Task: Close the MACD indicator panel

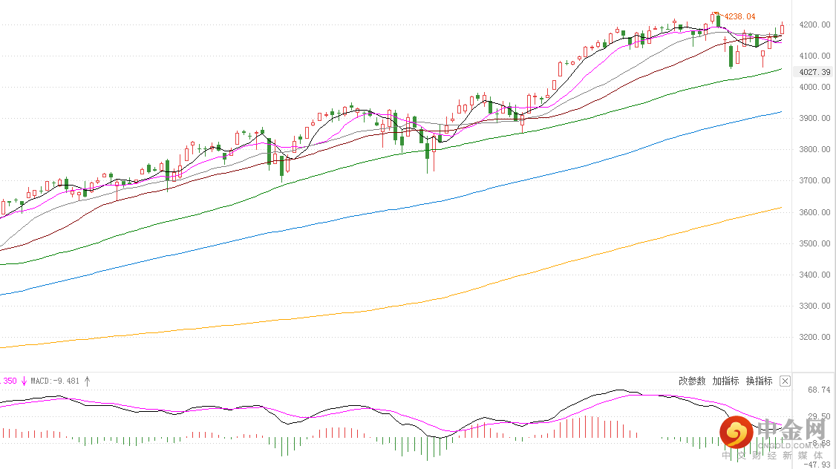Action: [x=786, y=381]
